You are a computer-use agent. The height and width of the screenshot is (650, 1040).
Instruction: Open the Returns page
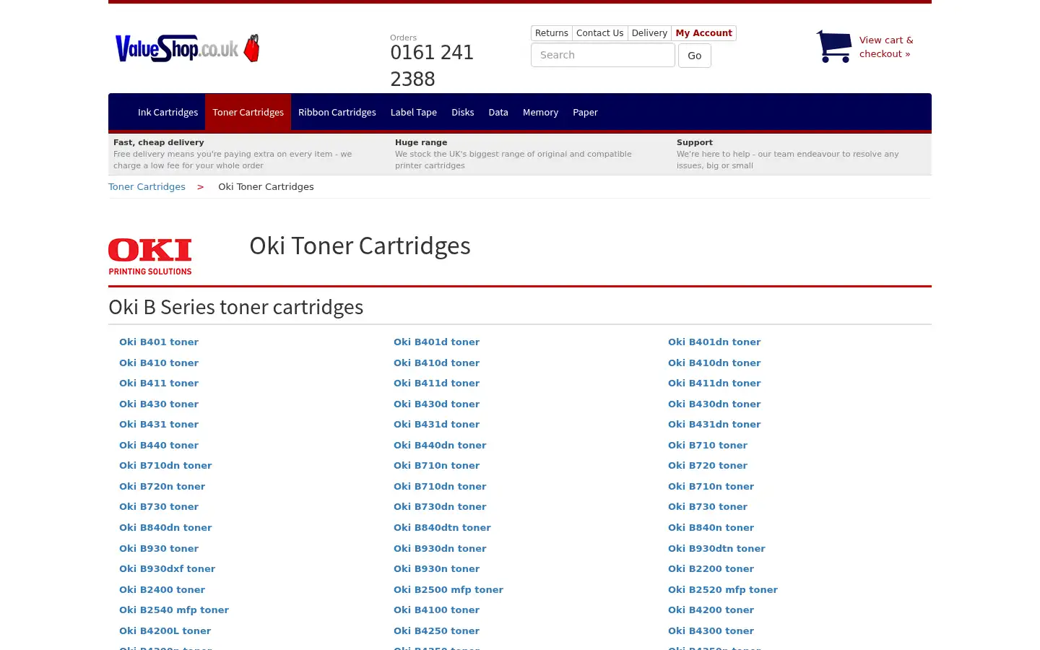pos(552,33)
